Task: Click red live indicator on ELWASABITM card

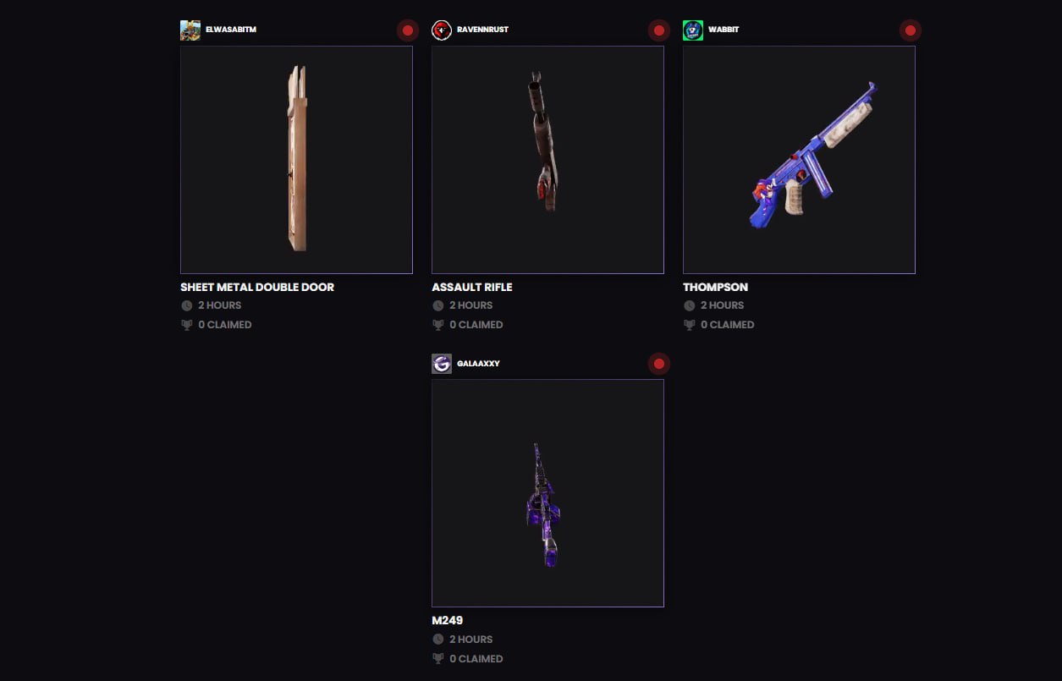Action: (408, 30)
